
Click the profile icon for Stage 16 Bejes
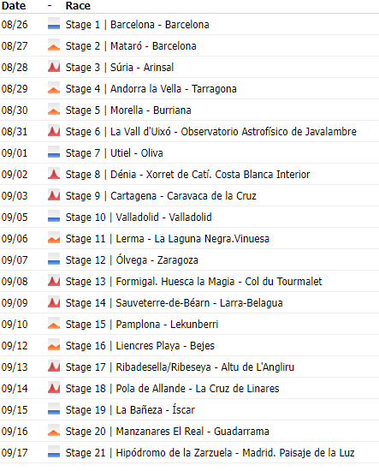coord(54,345)
